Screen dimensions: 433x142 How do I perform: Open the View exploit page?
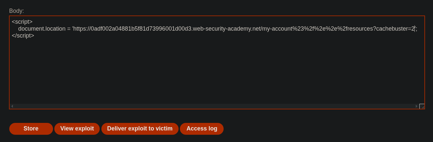(77, 129)
